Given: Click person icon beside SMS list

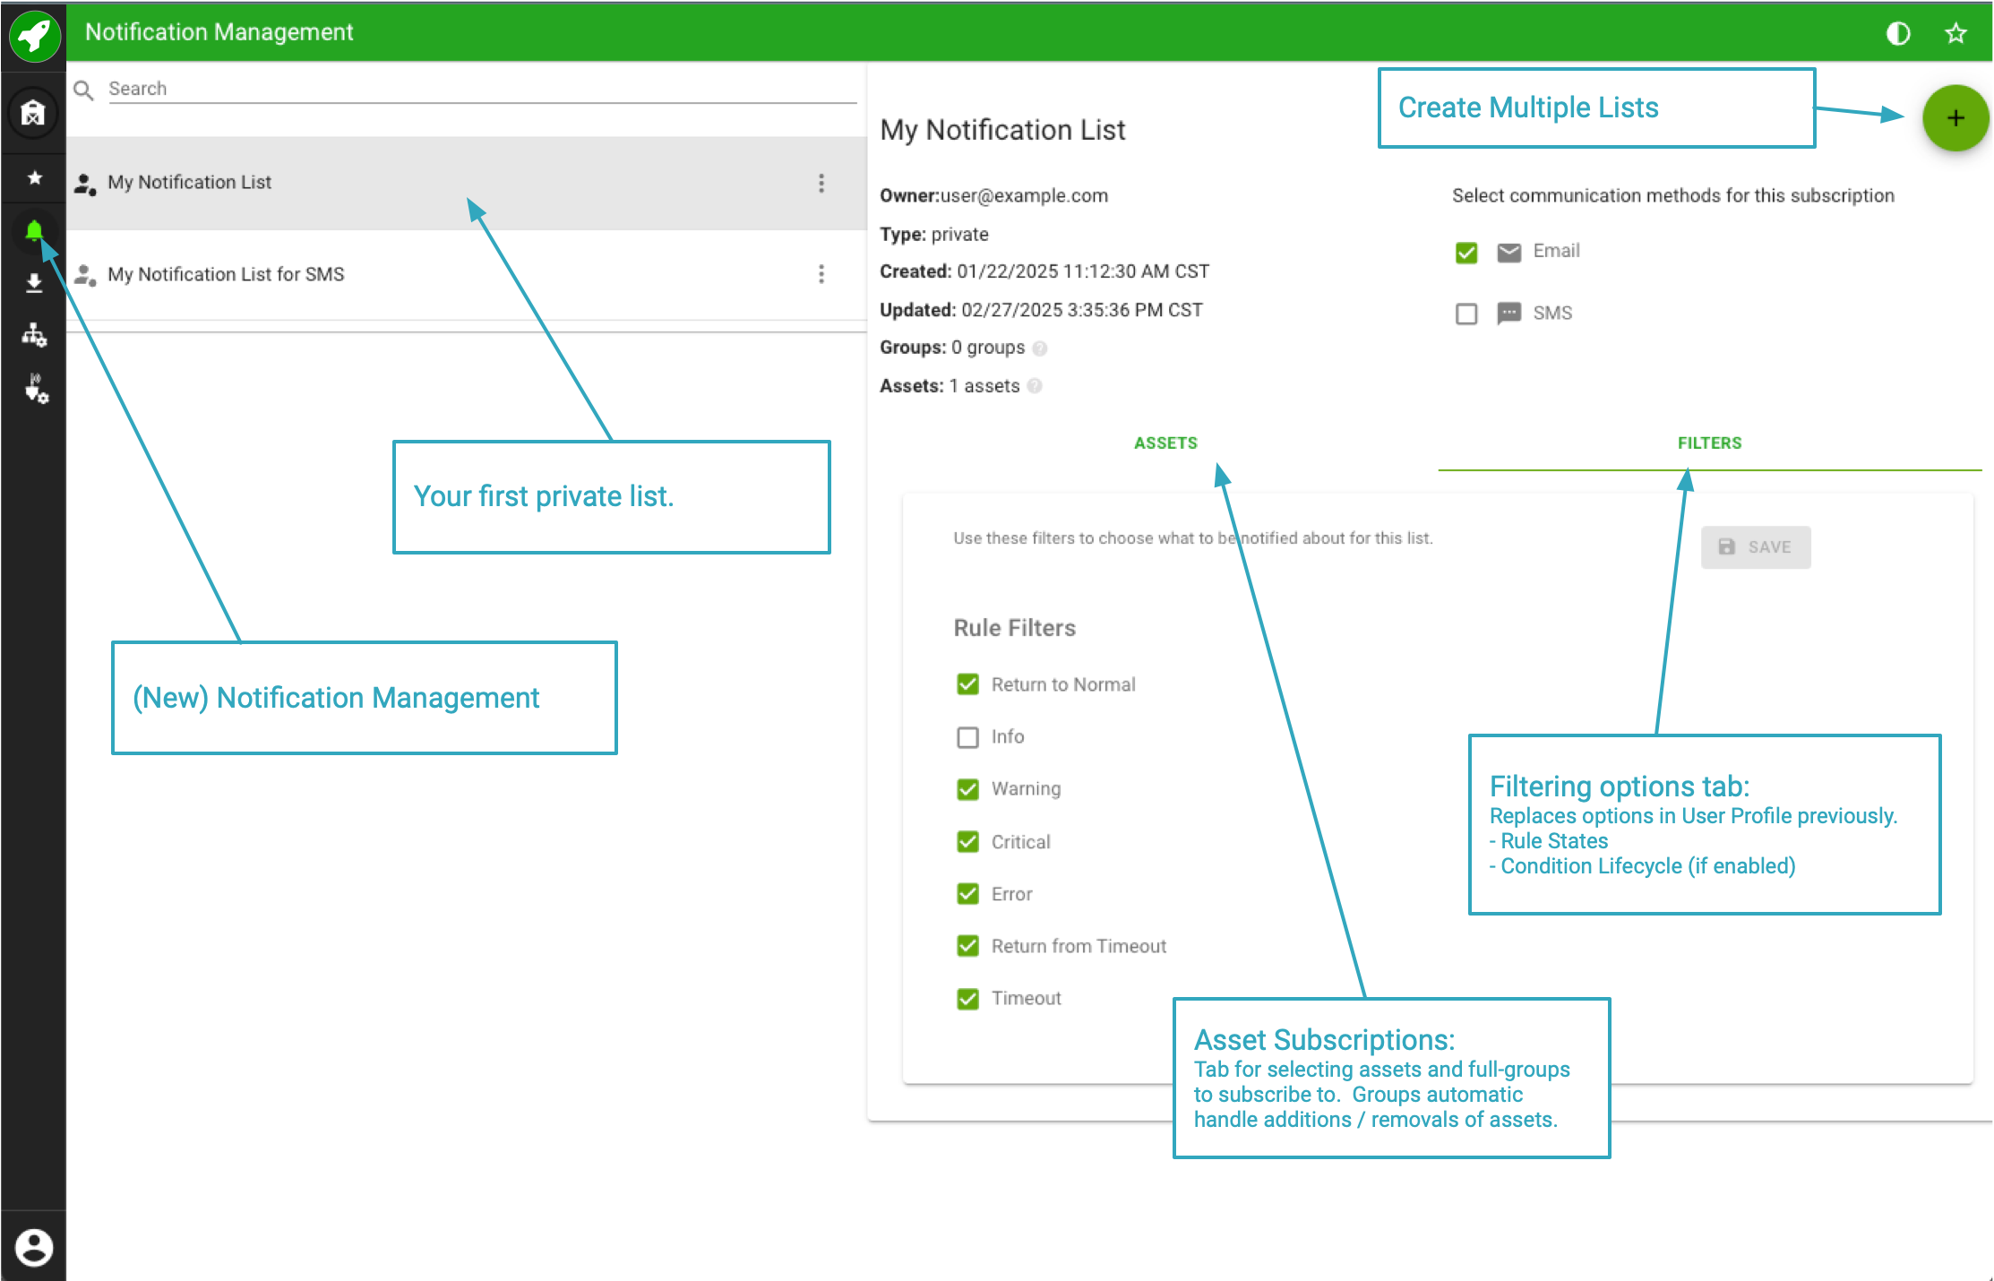Looking at the screenshot, I should [85, 275].
